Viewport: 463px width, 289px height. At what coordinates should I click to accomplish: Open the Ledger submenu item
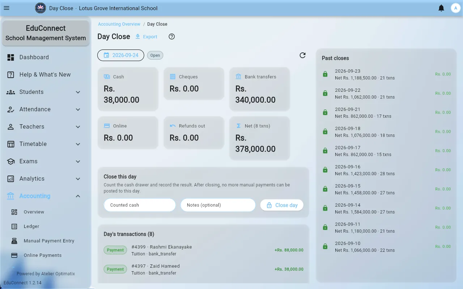tap(46, 226)
